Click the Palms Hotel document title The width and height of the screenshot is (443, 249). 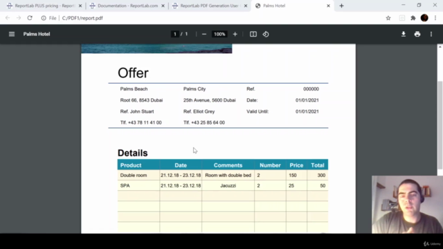(37, 34)
